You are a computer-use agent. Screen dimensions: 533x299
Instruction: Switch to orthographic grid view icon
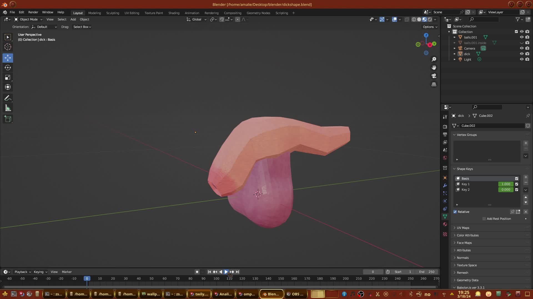(434, 84)
